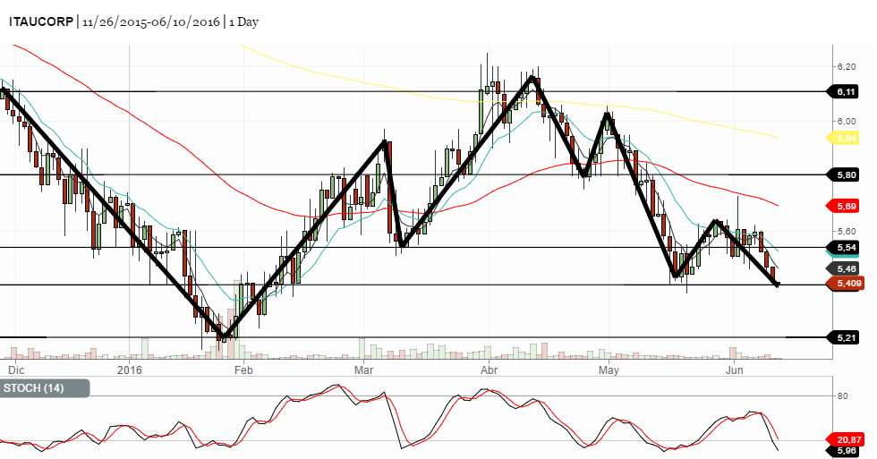Click the red 5,409 last price tag
877x459 pixels.
(845, 284)
